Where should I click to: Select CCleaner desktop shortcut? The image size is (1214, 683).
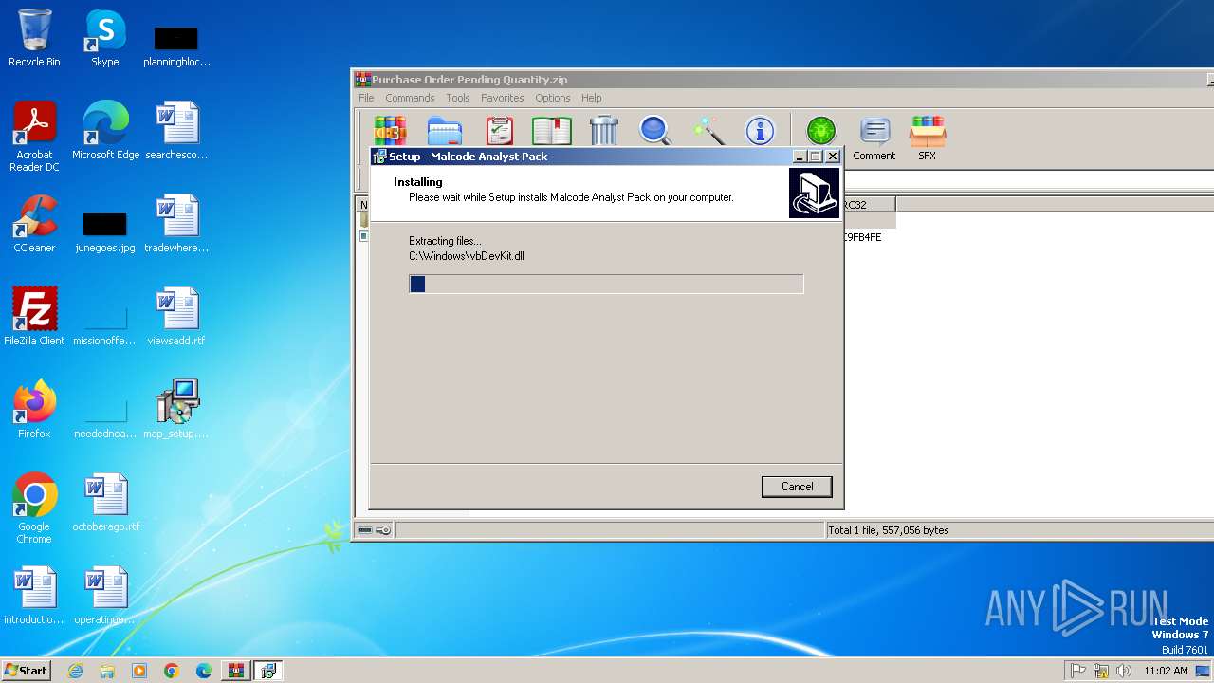coord(34,224)
